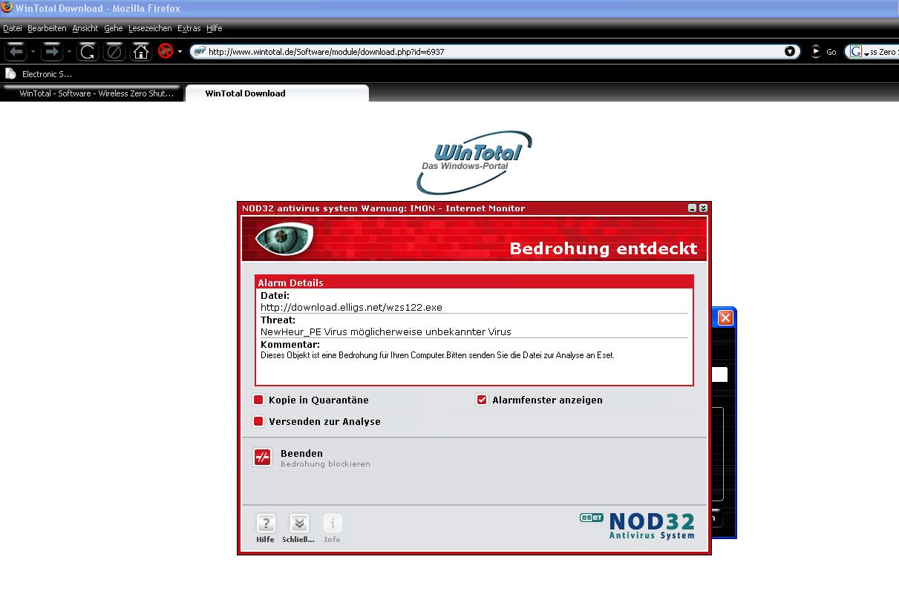Click the Bedrohung blockieren subtext
This screenshot has width=899, height=614.
click(x=325, y=464)
